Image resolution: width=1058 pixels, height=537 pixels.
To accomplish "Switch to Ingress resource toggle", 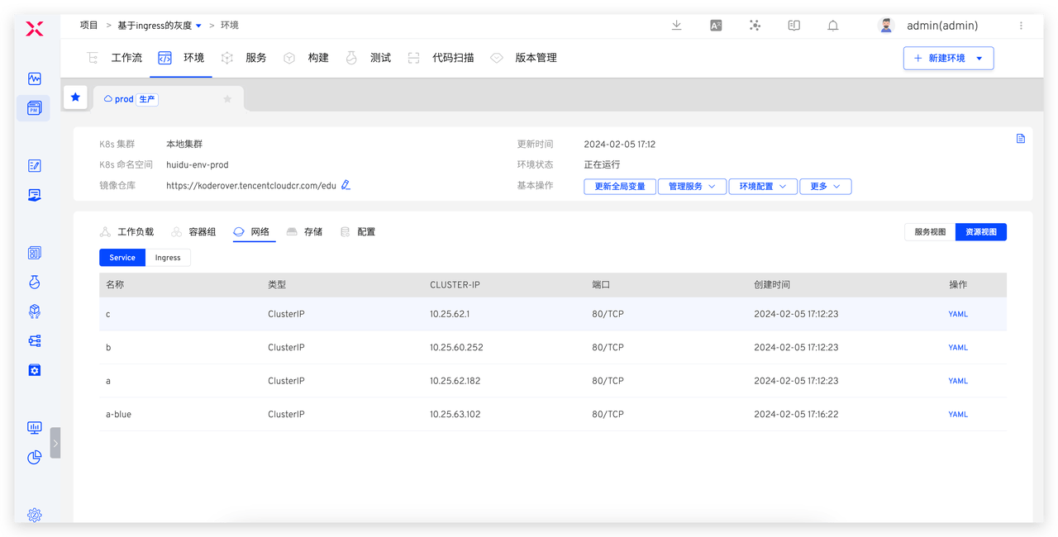I will tap(168, 258).
